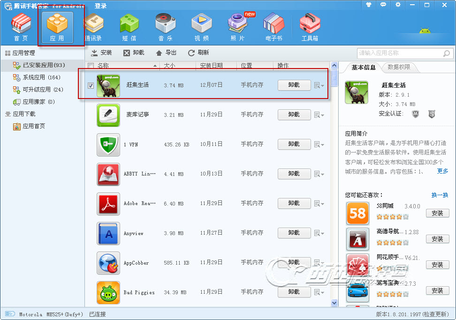This screenshot has width=456, height=320.
Task: Open 应用首页 in sidebar
Action: 29,126
